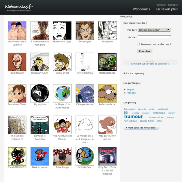Focus the Mot-clé input field
This screenshot has height=182, width=182.
click(154, 37)
